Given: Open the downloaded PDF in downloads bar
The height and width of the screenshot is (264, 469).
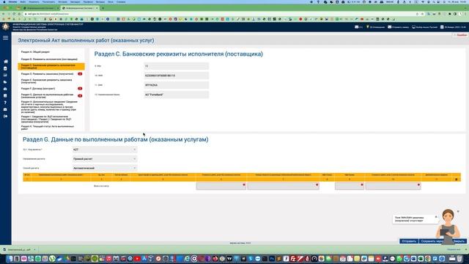Looking at the screenshot, I should (x=19, y=249).
